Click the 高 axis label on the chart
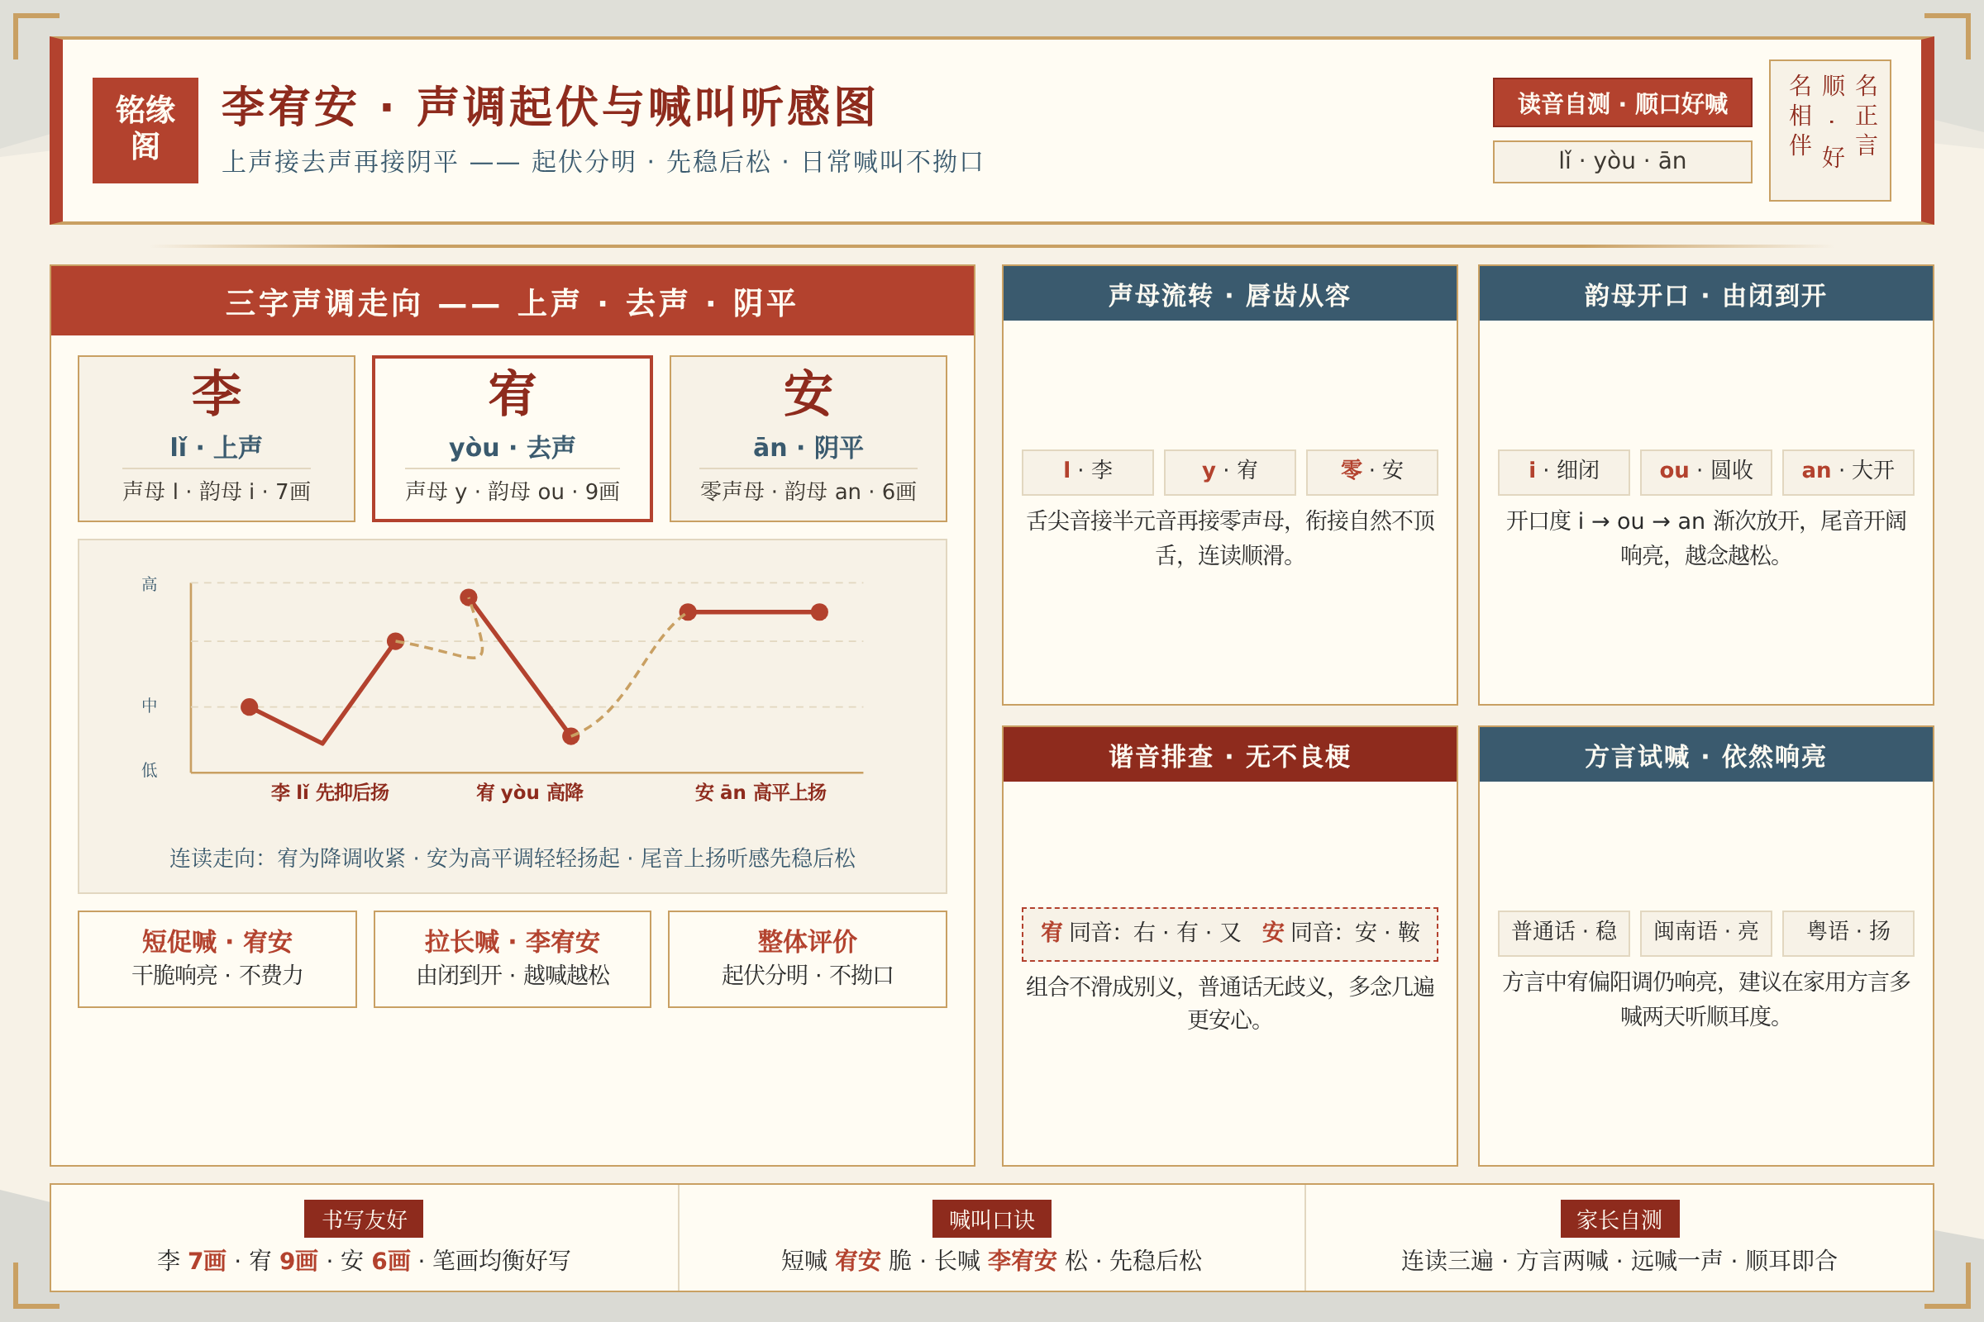 (150, 584)
